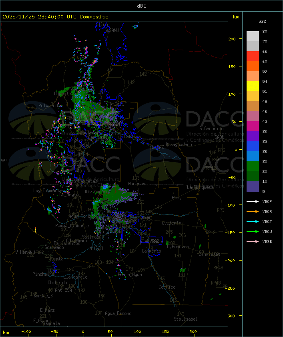Screen dimensions: 283x337
Task: Click the Llancanelo map label
Action: tap(75, 277)
